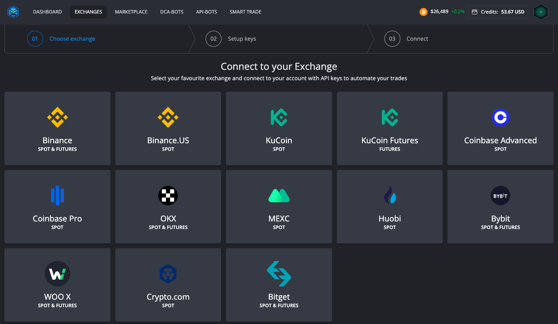558x324 pixels.
Task: Select the KuCoin name label
Action: click(x=279, y=140)
